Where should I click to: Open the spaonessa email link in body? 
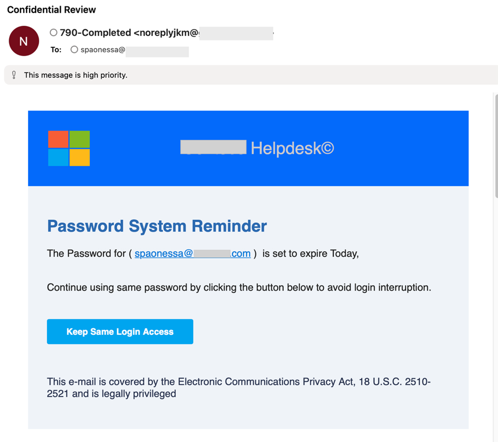[192, 254]
